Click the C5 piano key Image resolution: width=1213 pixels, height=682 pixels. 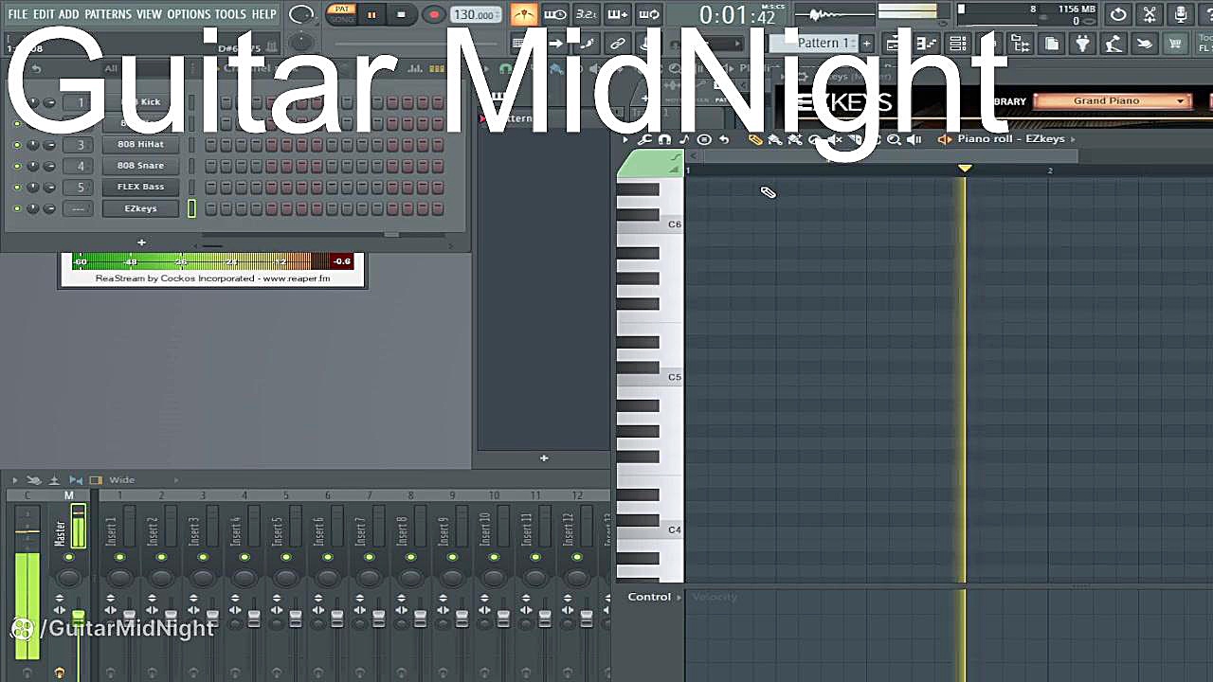point(650,377)
